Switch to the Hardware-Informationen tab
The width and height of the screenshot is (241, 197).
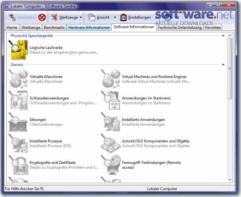[x=89, y=28]
